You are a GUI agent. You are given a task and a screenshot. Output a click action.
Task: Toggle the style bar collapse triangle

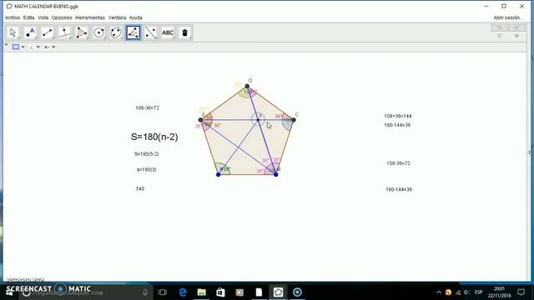coord(7,45)
